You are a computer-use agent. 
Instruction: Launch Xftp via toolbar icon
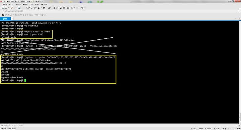54,8
